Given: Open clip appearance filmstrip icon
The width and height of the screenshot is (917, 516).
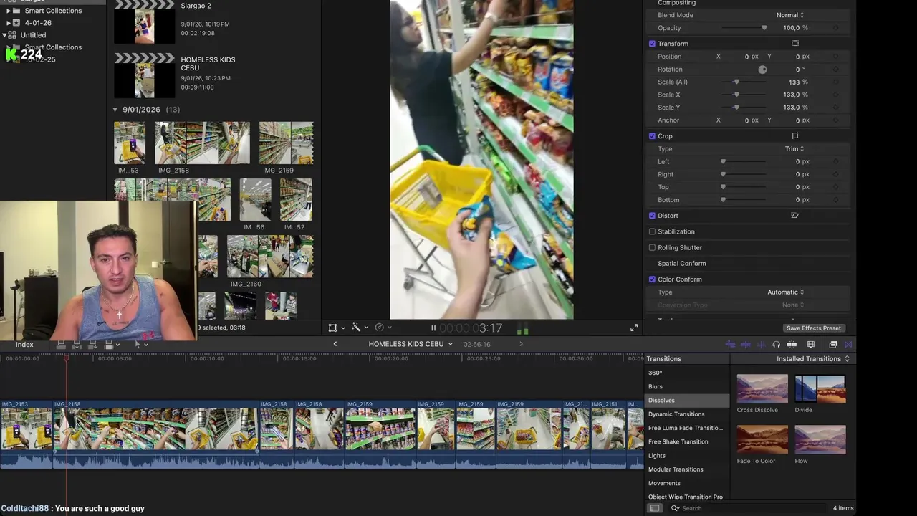Looking at the screenshot, I should [811, 345].
